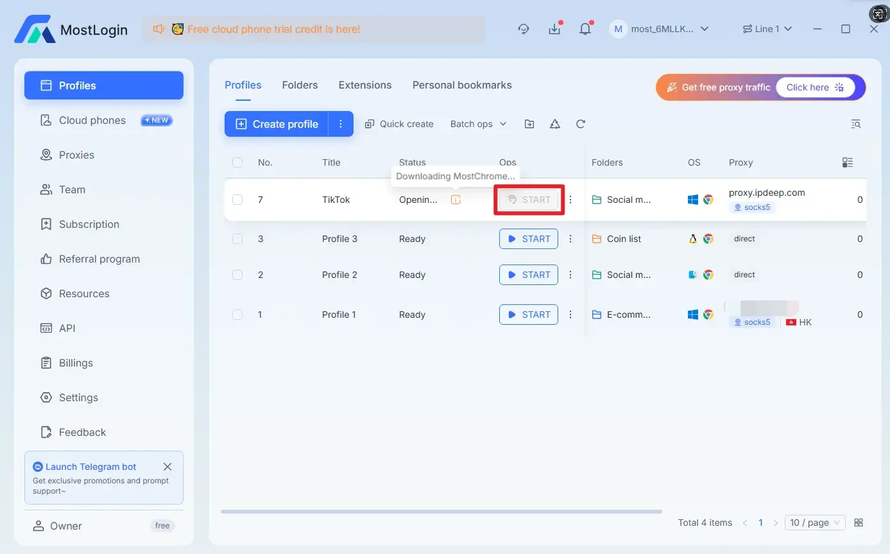Tick the select-all checkbox in the header
Viewport: 890px width, 554px height.
[x=237, y=162]
